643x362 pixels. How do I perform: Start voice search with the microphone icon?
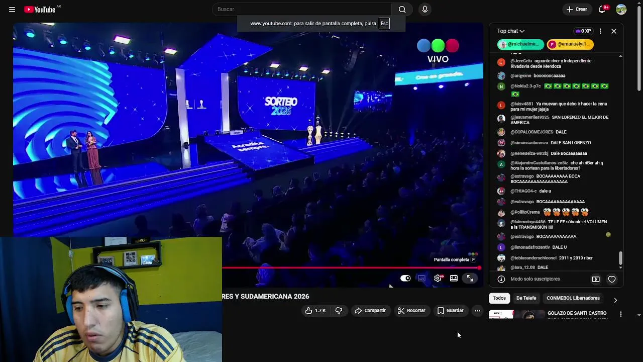[425, 9]
